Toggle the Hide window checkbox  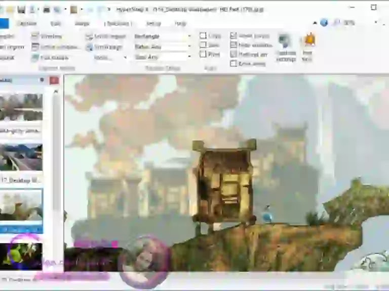[x=233, y=45]
